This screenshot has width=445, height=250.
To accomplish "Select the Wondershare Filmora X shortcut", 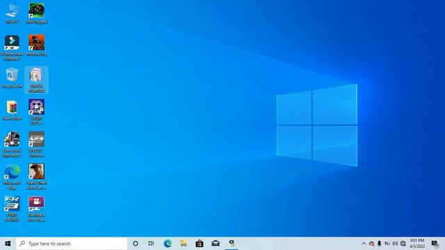I will 12,48.
